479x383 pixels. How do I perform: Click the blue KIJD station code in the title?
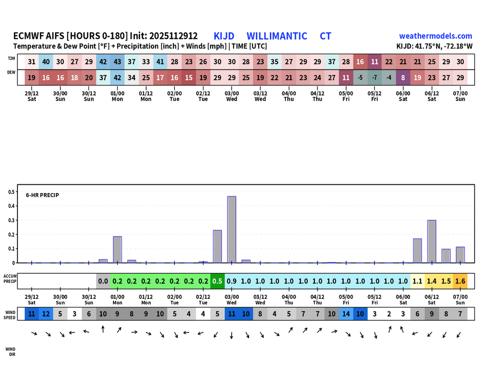tap(224, 36)
